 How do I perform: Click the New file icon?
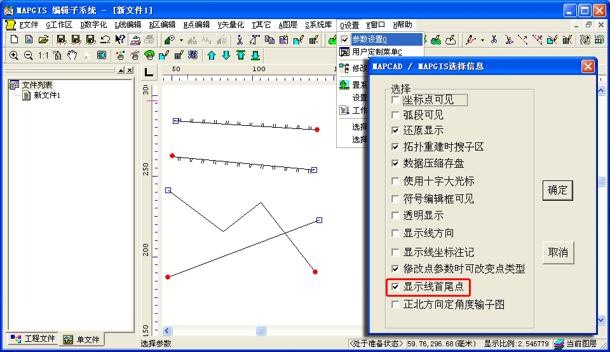pos(14,39)
